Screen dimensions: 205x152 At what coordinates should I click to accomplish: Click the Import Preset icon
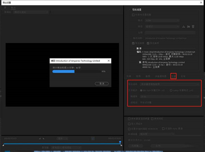click(188, 26)
